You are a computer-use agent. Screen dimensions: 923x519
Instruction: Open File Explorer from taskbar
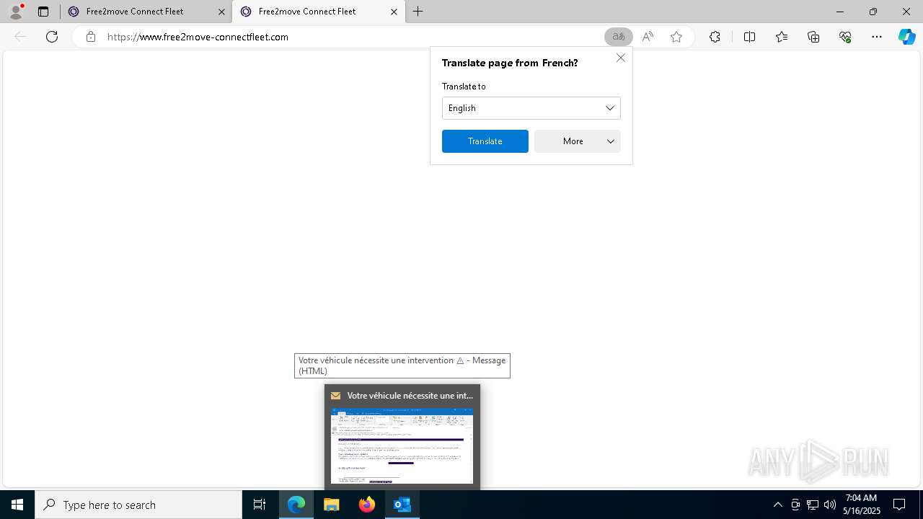coord(332,505)
